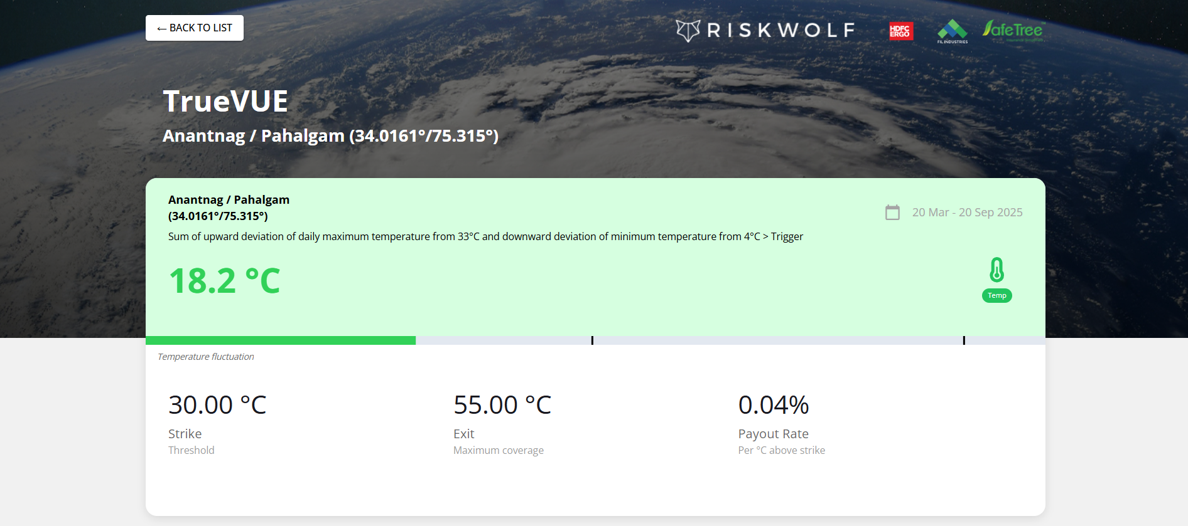Screen dimensions: 1188x526
Task: Click the 18.2 °C current reading
Action: [224, 281]
